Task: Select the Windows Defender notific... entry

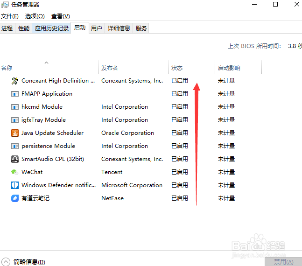Action: tap(58, 185)
